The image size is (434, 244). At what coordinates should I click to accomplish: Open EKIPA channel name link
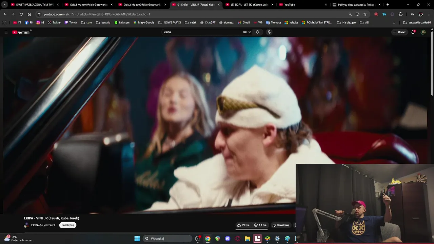(x=35, y=225)
